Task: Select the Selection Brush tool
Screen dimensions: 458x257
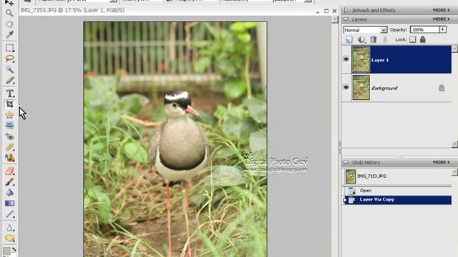Action: click(9, 80)
